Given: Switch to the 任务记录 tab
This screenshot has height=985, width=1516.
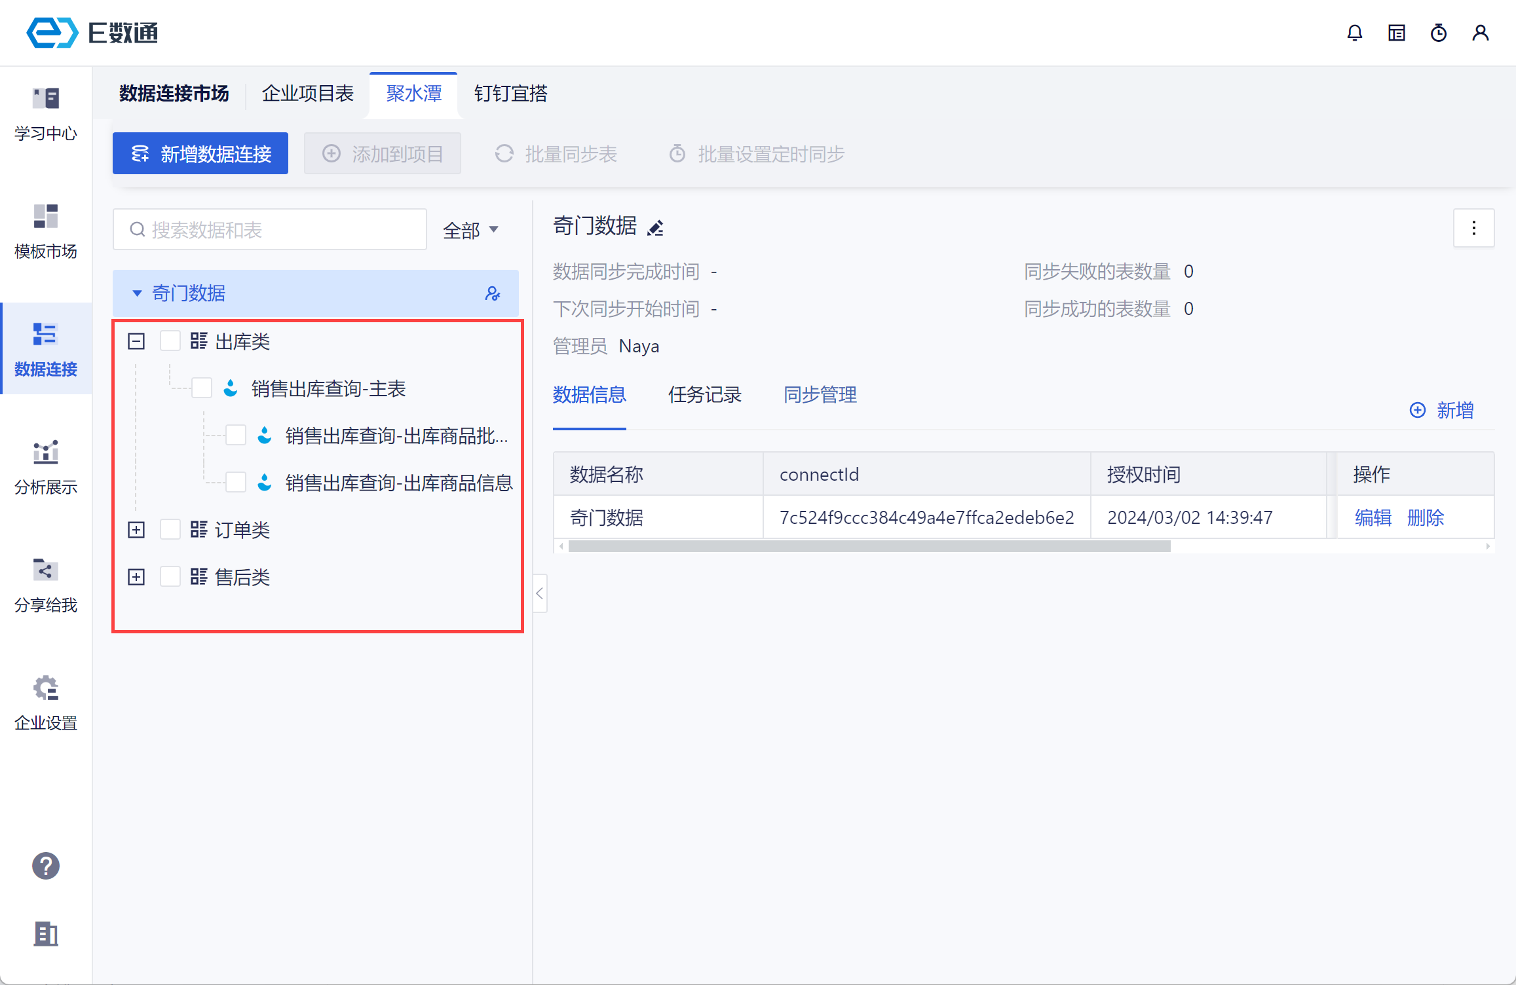Looking at the screenshot, I should [x=704, y=394].
